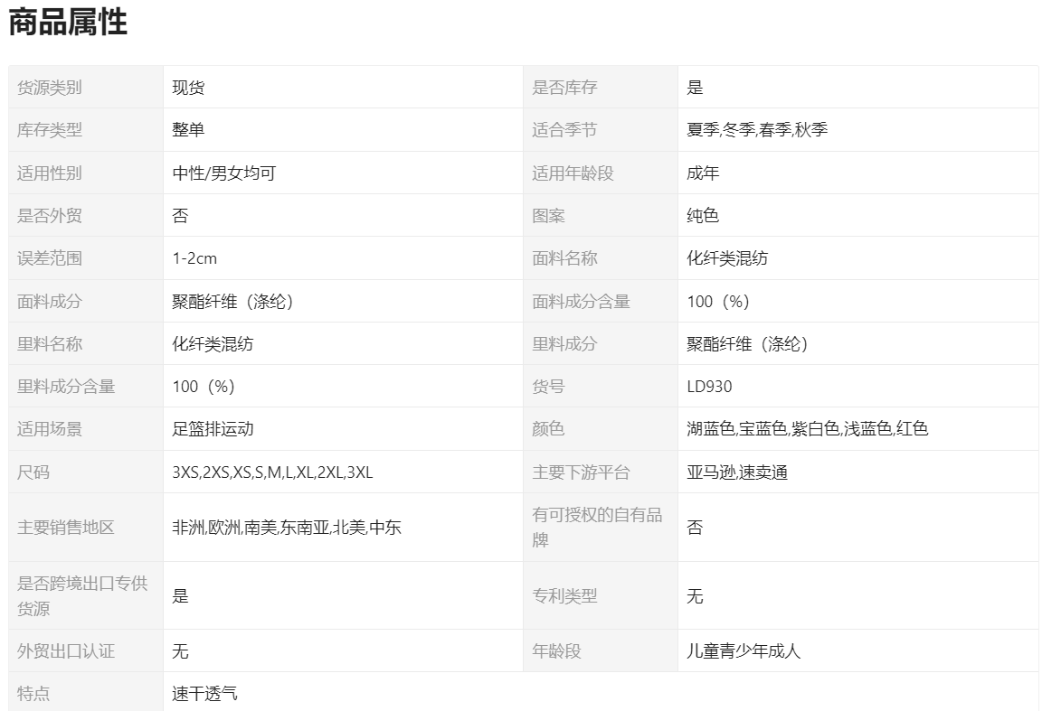Image resolution: width=1042 pixels, height=711 pixels.
Task: Select the 是否跨境出口专供货源 label
Action: pos(82,595)
